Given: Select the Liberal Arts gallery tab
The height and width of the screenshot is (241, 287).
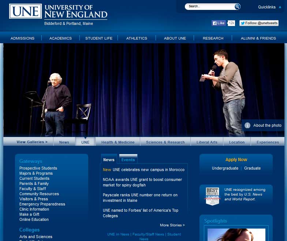Looking at the screenshot, I should [x=207, y=142].
